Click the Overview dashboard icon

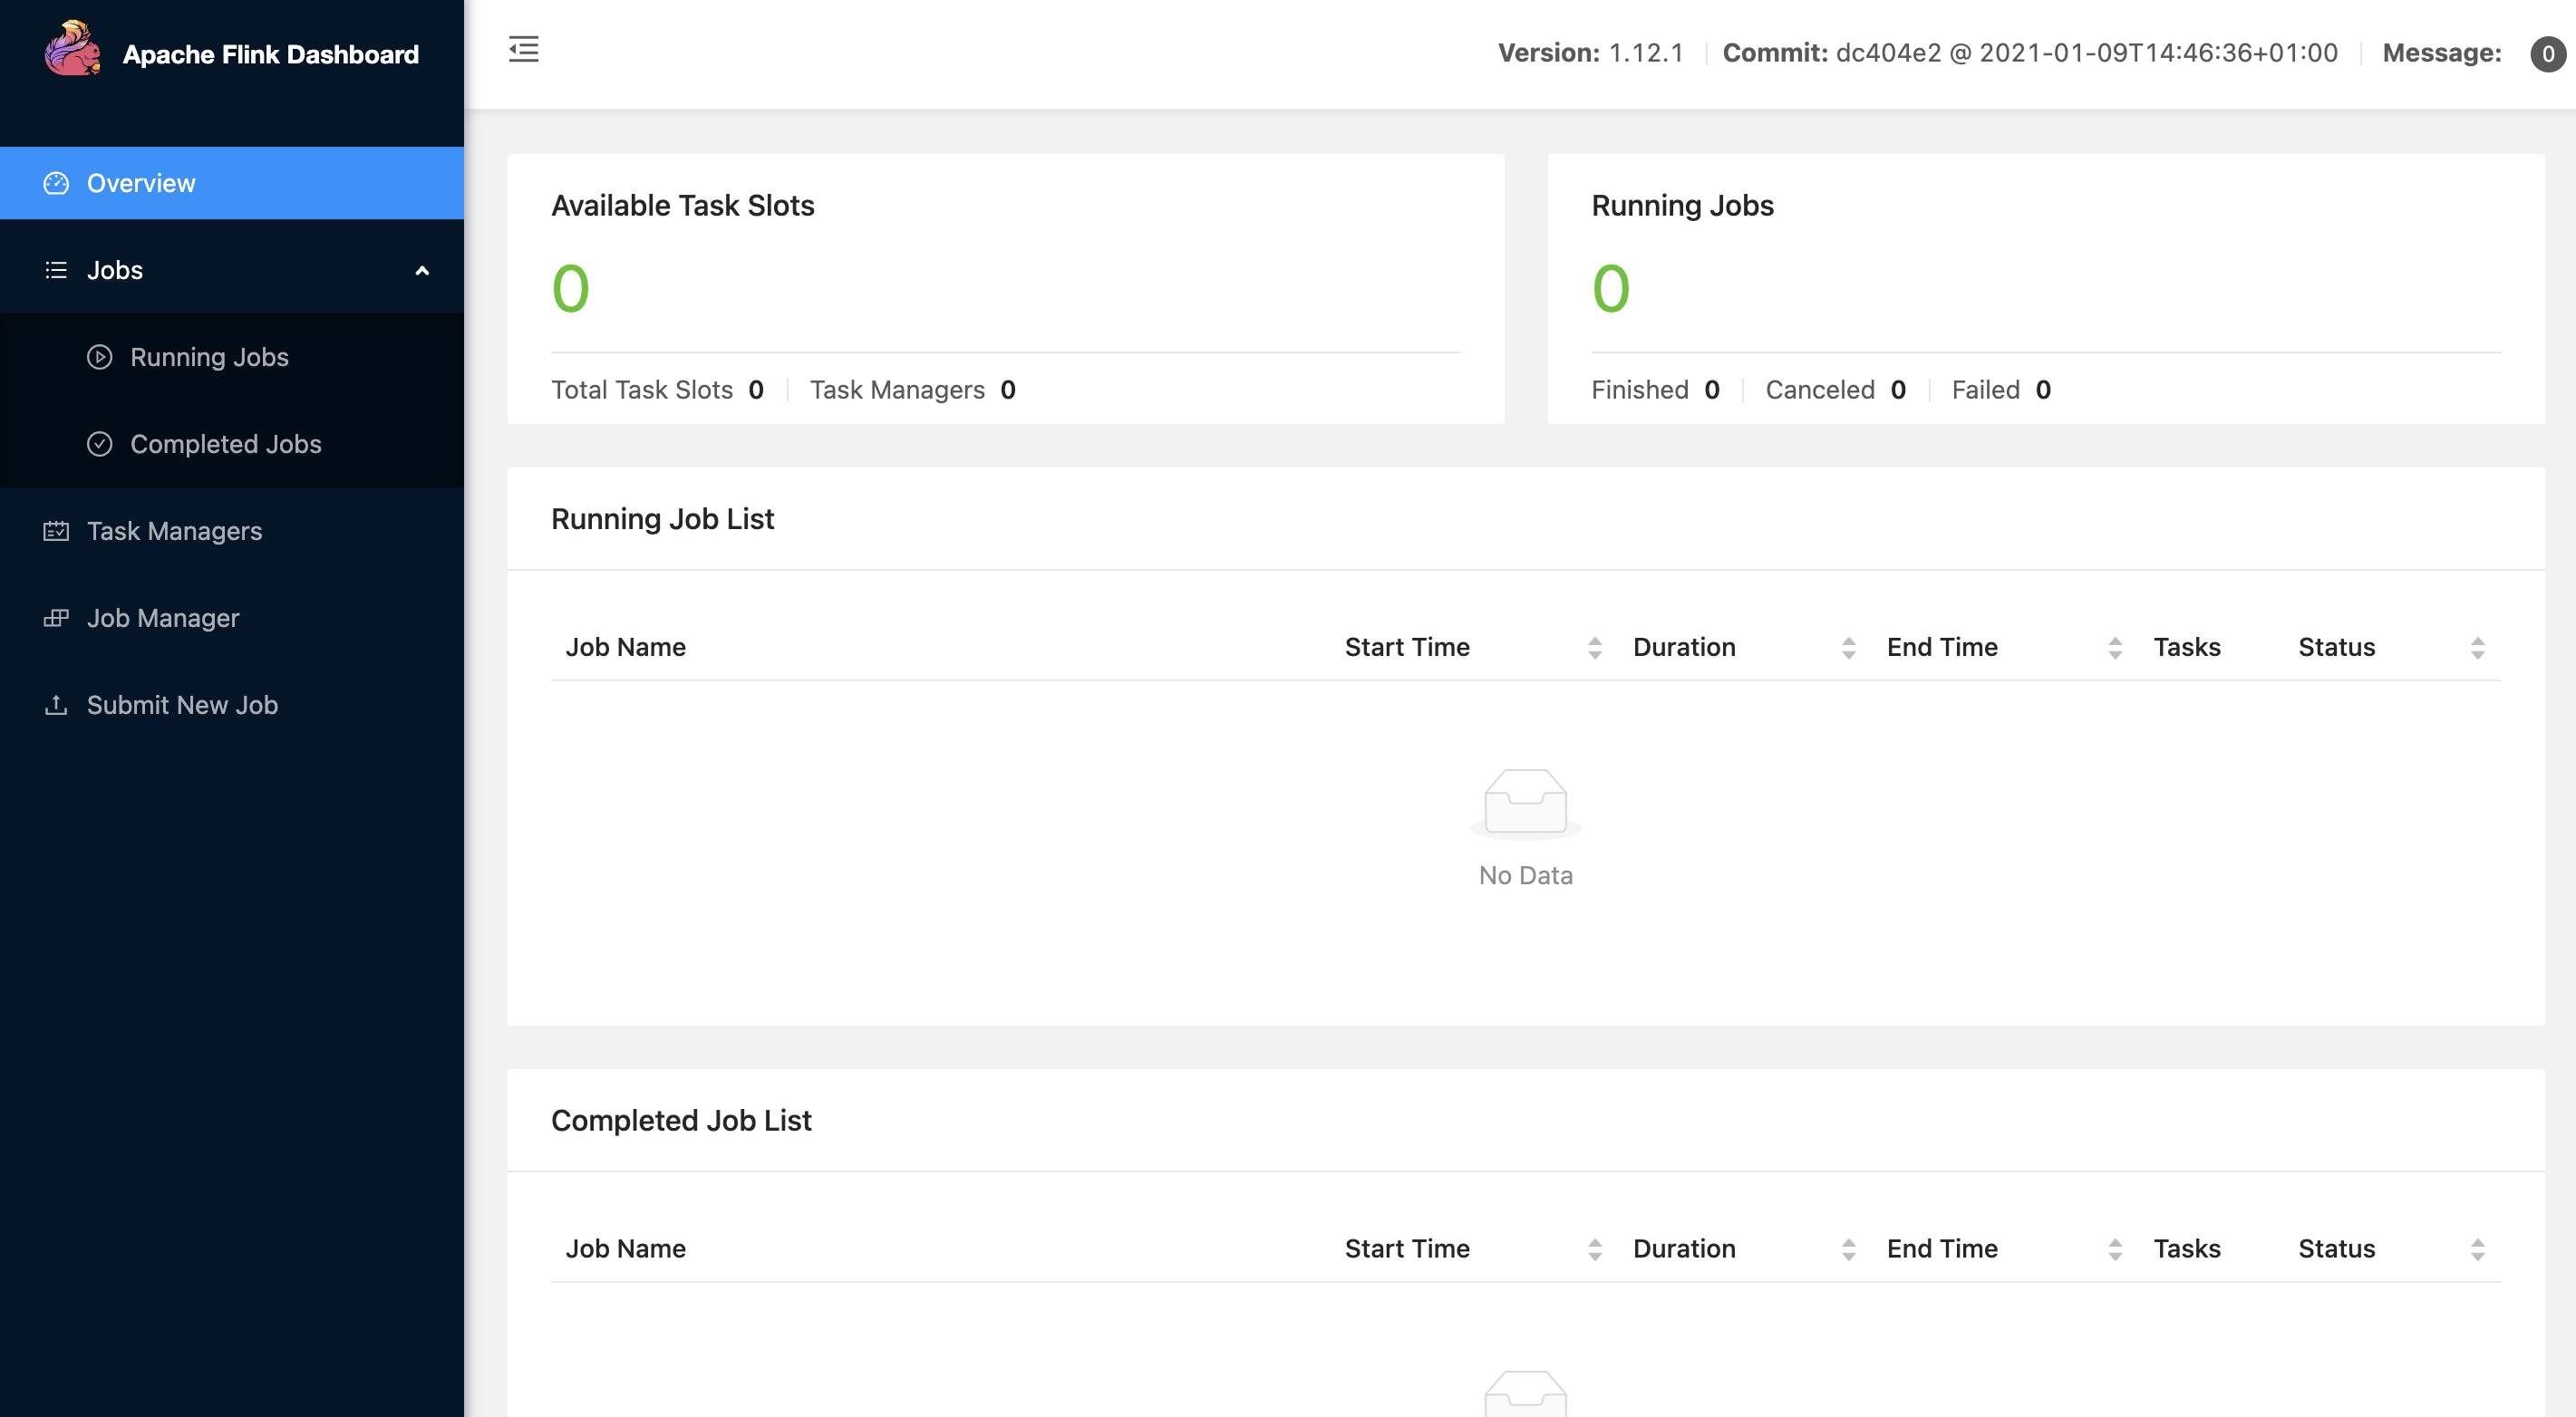pyautogui.click(x=56, y=183)
